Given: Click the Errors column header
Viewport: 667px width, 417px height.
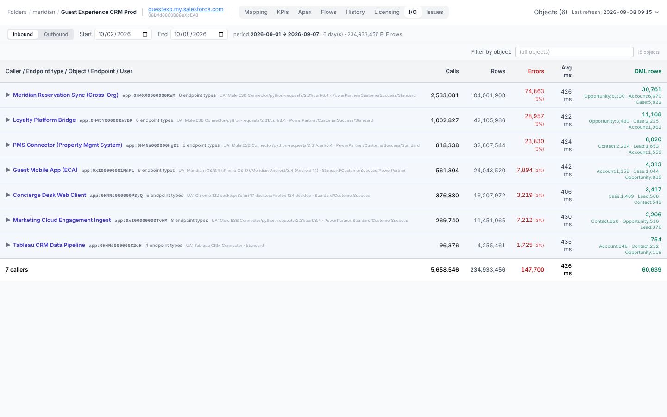Looking at the screenshot, I should coord(536,71).
